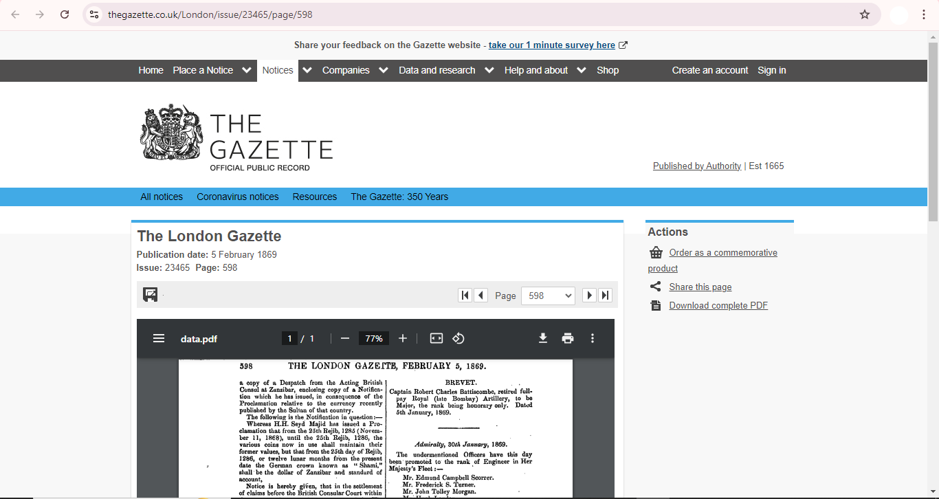939x499 pixels.
Task: Click the browser forward arrow
Action: tap(40, 14)
